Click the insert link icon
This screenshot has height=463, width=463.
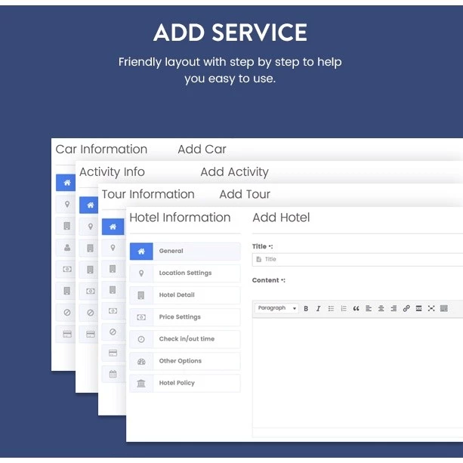tap(406, 309)
